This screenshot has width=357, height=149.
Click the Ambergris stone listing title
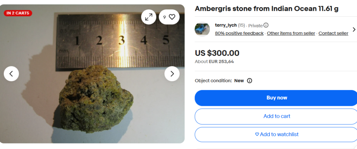[266, 9]
